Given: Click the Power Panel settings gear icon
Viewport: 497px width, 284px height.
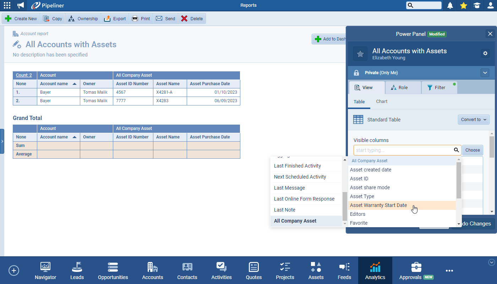Looking at the screenshot, I should [x=485, y=53].
